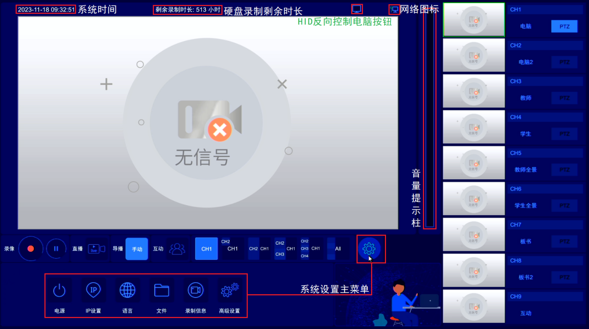589x329 pixels.
Task: Start recording with the red record button
Action: point(31,249)
